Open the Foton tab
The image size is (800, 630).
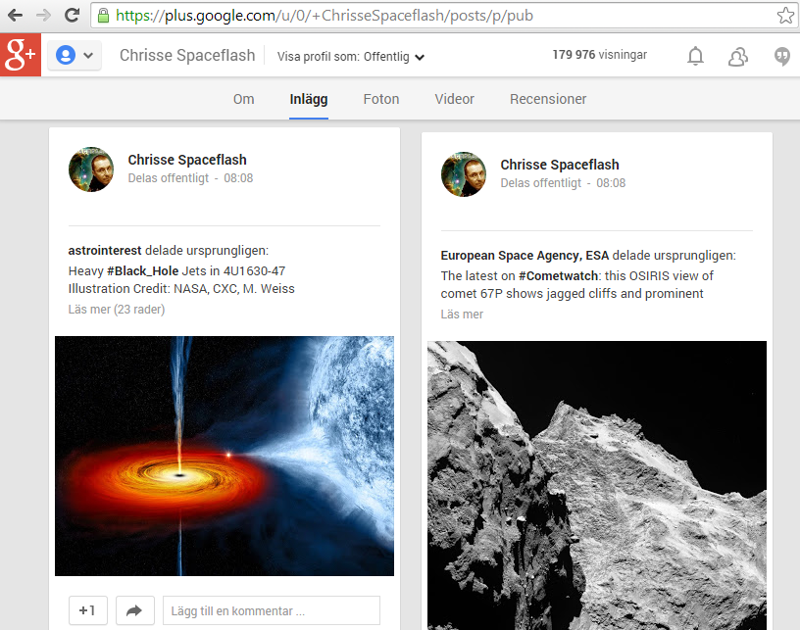pos(381,99)
